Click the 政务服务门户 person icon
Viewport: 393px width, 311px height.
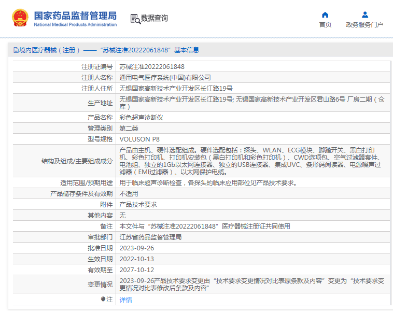click(x=364, y=15)
